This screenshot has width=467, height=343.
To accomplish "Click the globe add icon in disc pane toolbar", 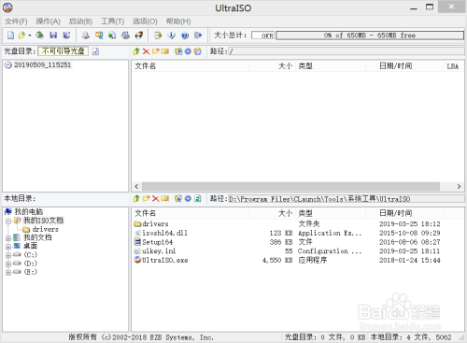I will [x=178, y=51].
